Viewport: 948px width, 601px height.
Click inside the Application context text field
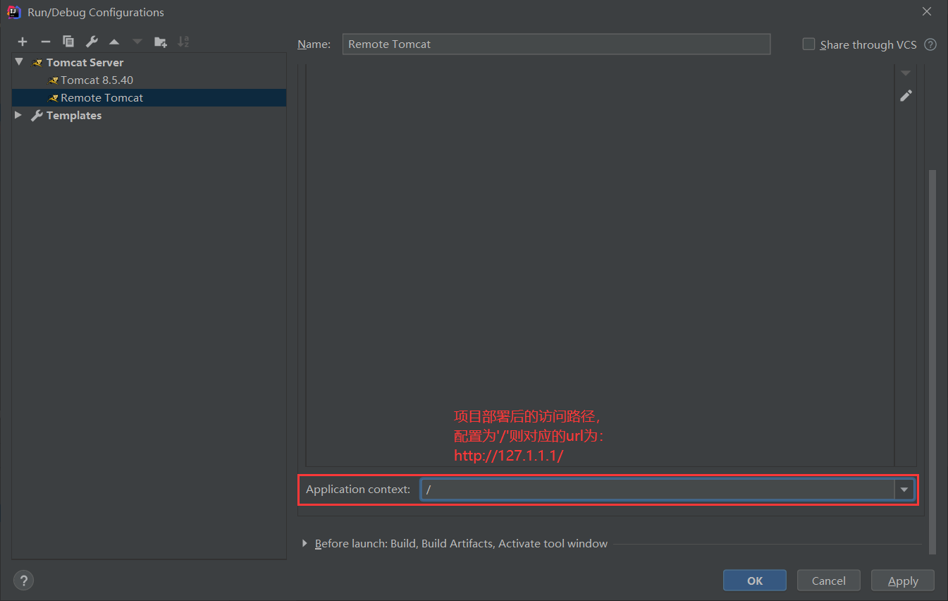[x=658, y=489]
